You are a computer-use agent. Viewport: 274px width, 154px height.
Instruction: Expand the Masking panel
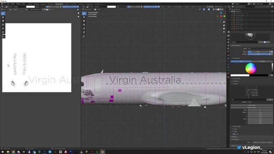235,137
